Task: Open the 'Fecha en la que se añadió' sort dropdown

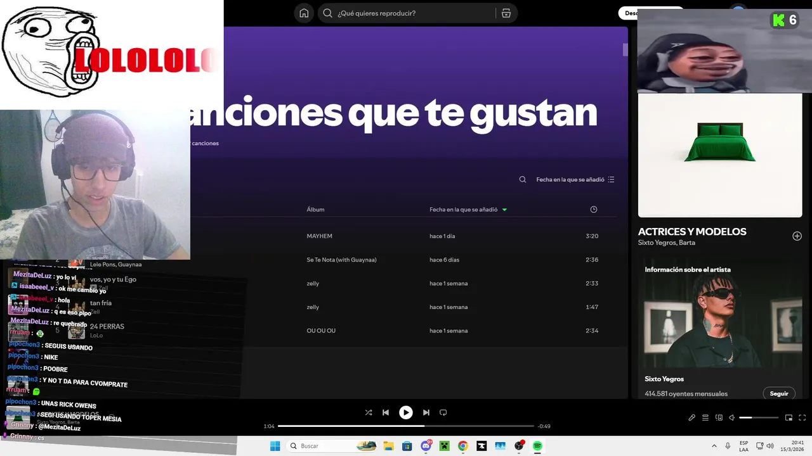Action: (575, 179)
